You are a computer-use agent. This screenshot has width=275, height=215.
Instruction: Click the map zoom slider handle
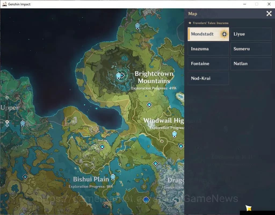[x=7, y=122]
